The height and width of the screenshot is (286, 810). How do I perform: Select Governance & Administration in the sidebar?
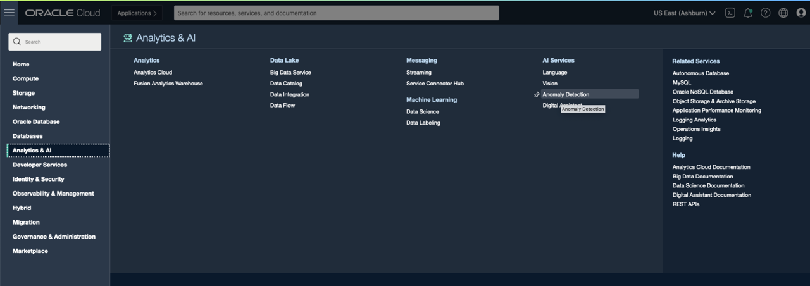point(54,237)
